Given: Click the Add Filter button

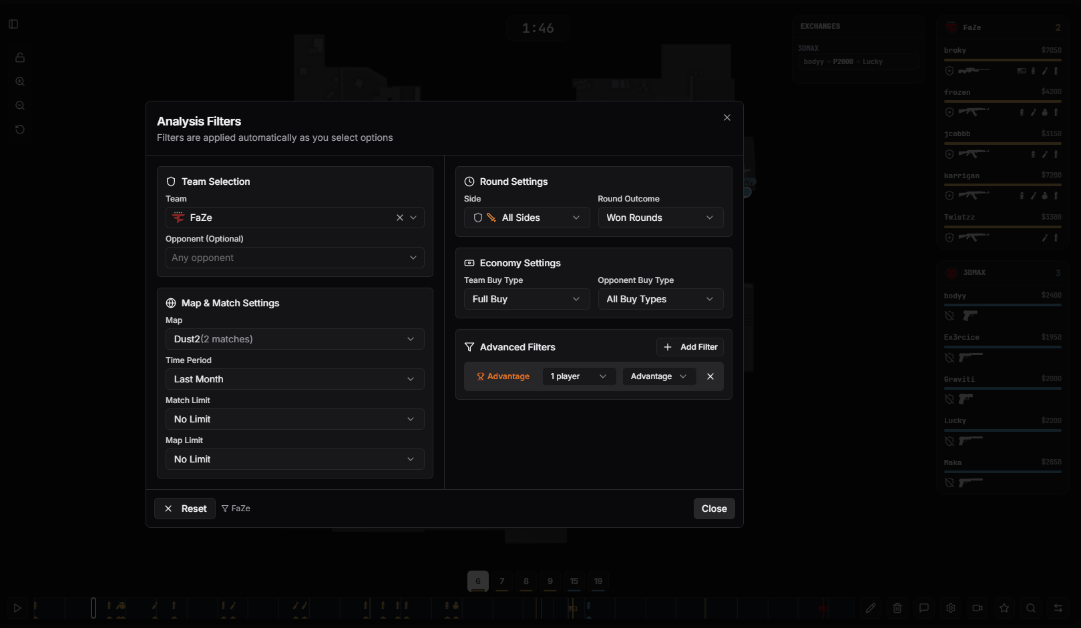Looking at the screenshot, I should point(690,347).
